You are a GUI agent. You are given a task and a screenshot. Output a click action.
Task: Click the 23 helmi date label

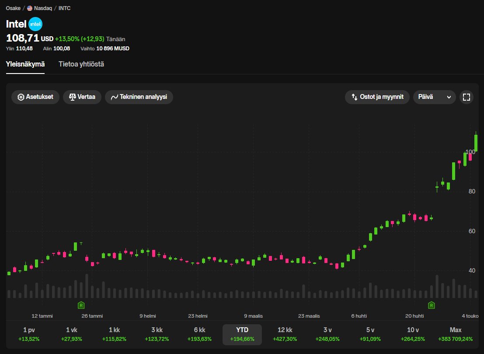198,316
